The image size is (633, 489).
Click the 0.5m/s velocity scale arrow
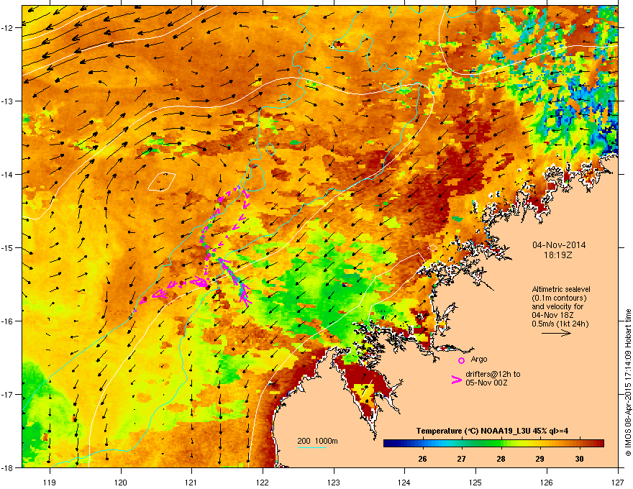coord(556,333)
